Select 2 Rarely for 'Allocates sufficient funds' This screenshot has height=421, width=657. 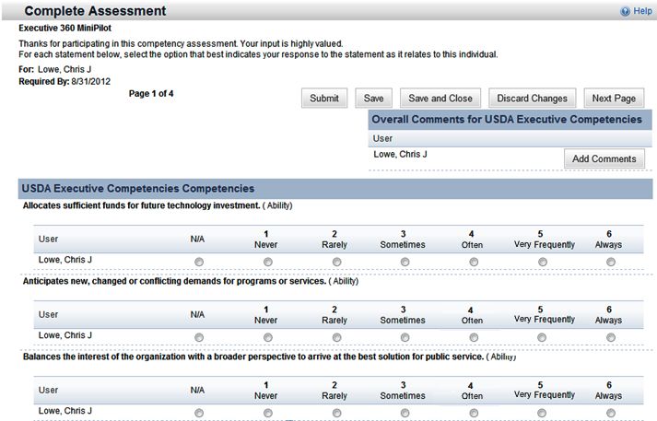tap(336, 262)
